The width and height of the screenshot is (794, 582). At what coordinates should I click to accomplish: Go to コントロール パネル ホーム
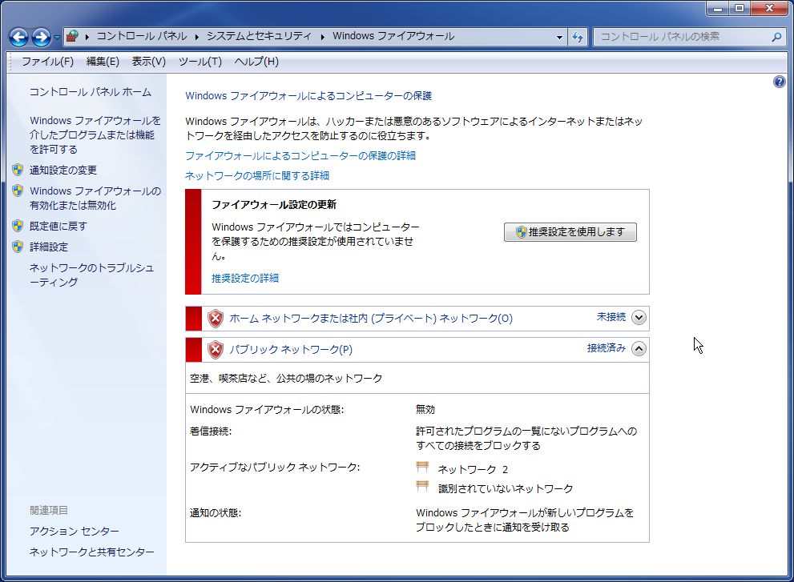(x=90, y=91)
